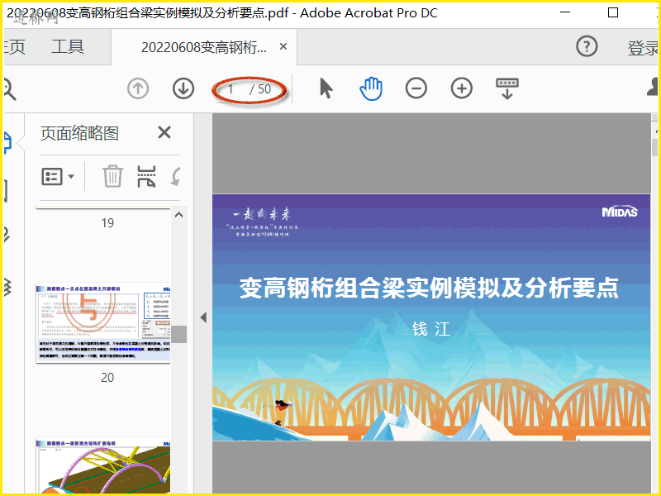Close the 20220608变高钢桁 document tab
The width and height of the screenshot is (661, 496).
click(x=283, y=46)
